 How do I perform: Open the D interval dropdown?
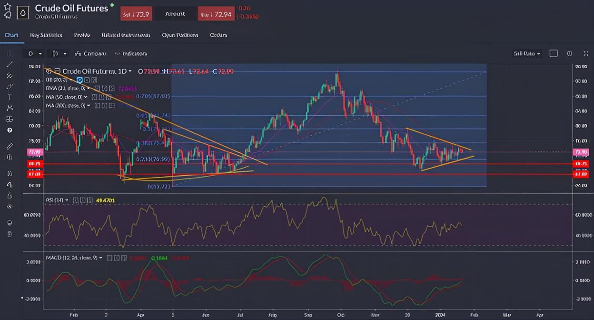pos(35,53)
